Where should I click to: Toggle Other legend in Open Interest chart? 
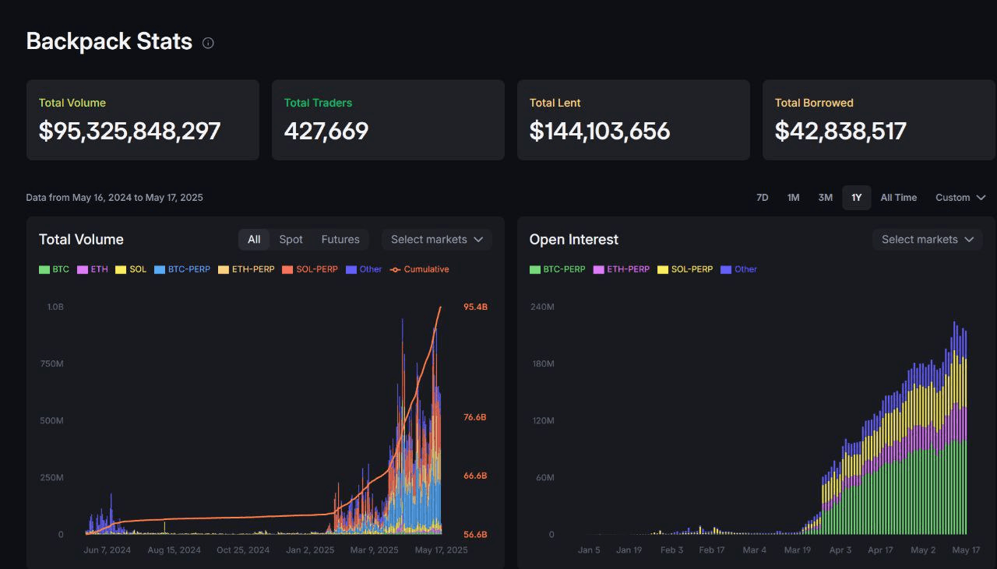click(x=739, y=269)
